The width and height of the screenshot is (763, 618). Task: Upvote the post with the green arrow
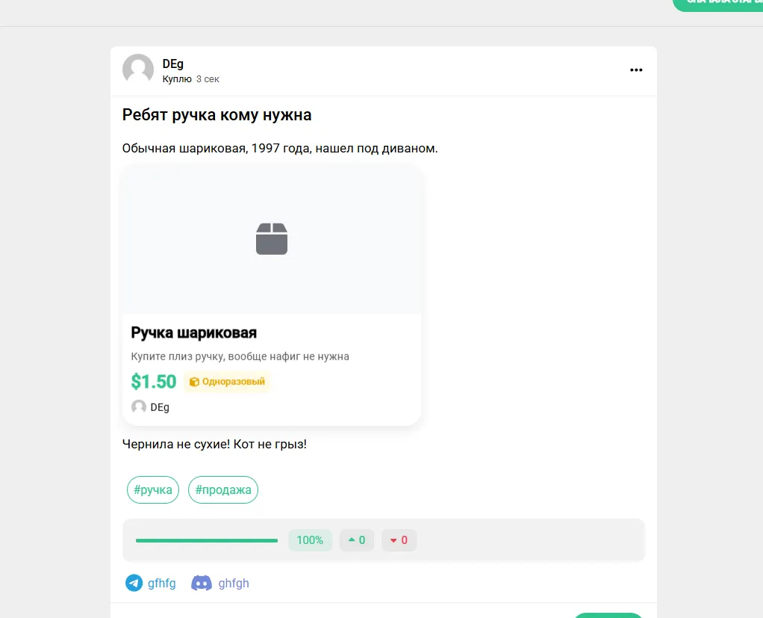point(357,540)
